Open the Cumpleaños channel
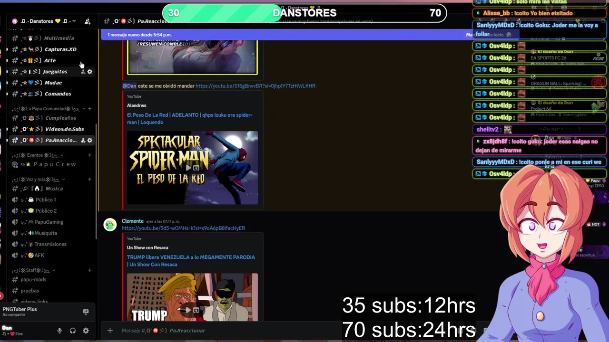The height and width of the screenshot is (342, 609). click(51, 118)
